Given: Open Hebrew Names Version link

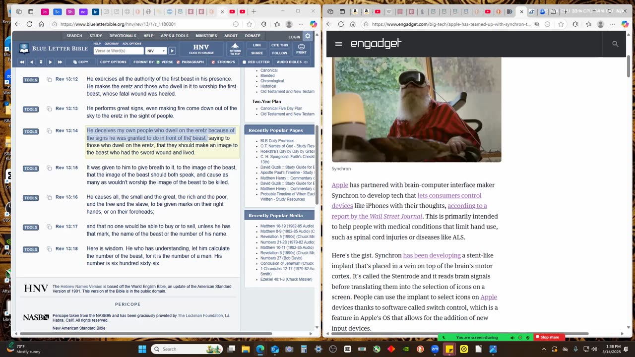Looking at the screenshot, I should (81, 287).
